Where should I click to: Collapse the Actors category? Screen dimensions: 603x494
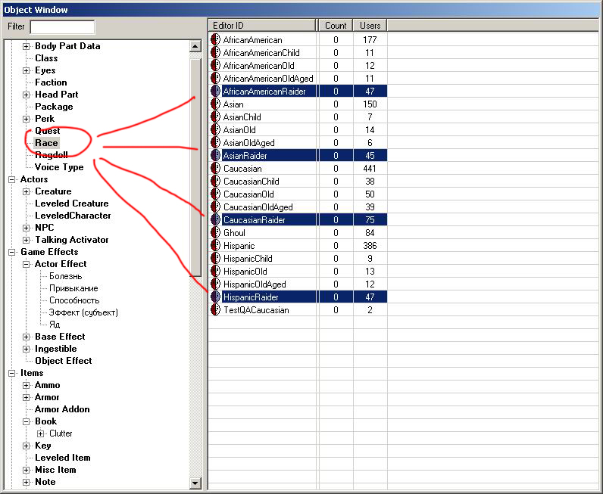click(x=12, y=179)
